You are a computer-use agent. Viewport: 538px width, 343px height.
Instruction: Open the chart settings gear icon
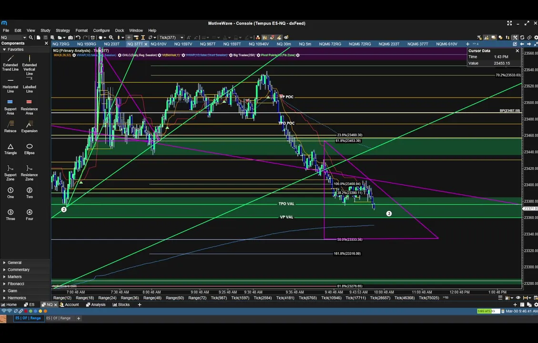pos(536,37)
